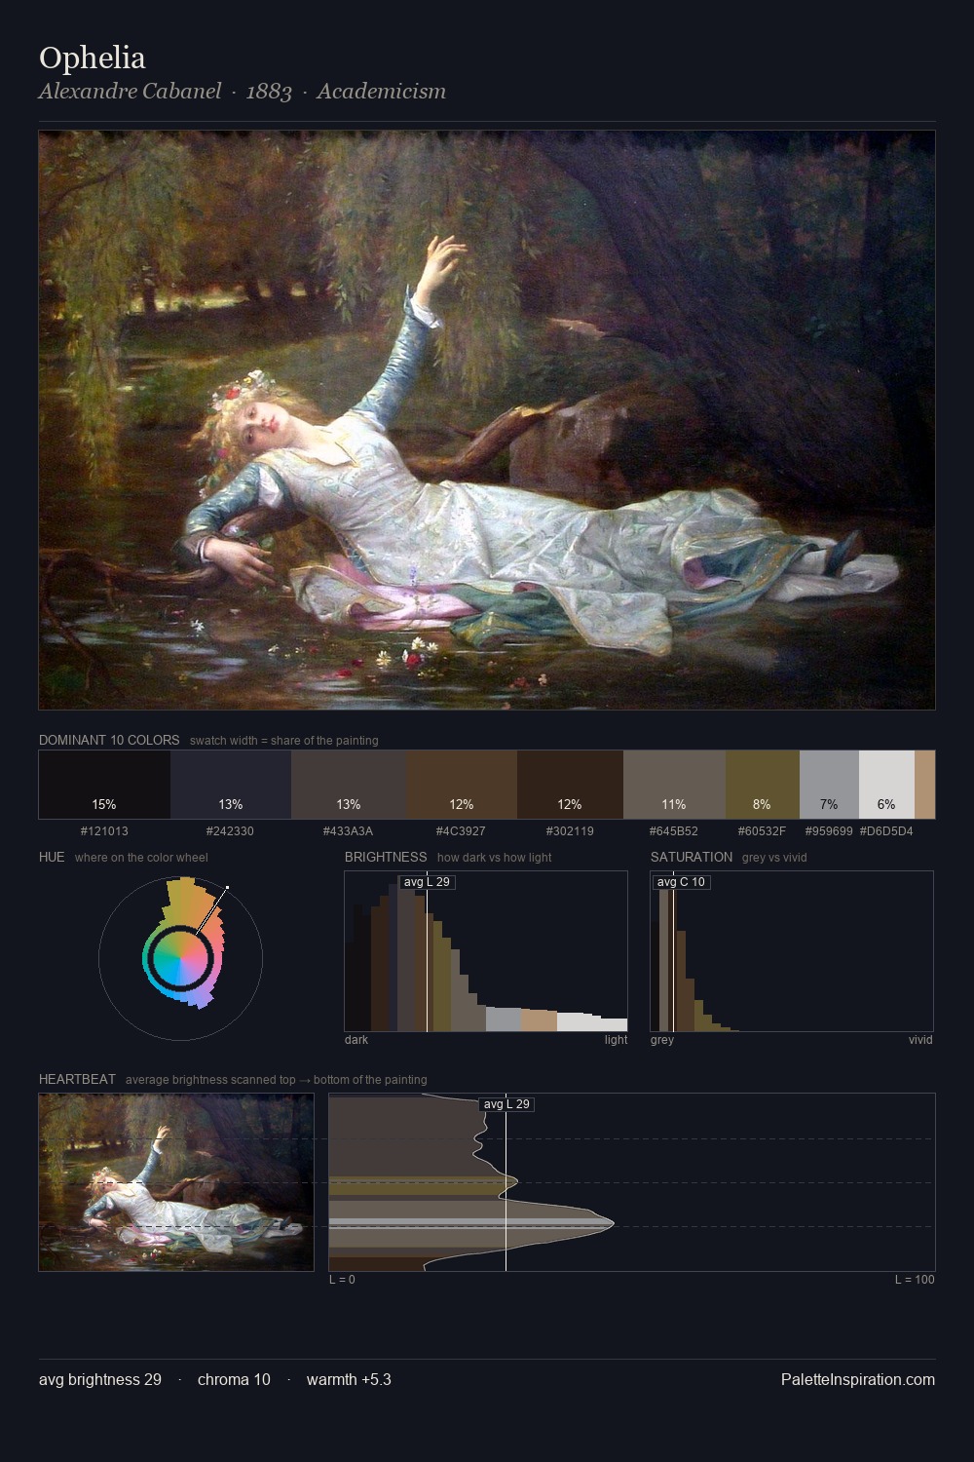Click the 'avg L 29' label in Brightness chart

click(x=427, y=882)
